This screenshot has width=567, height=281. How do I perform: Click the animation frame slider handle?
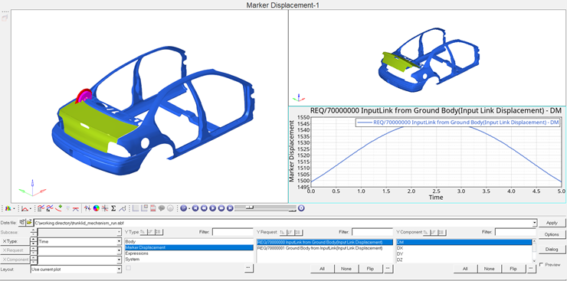coord(250,207)
